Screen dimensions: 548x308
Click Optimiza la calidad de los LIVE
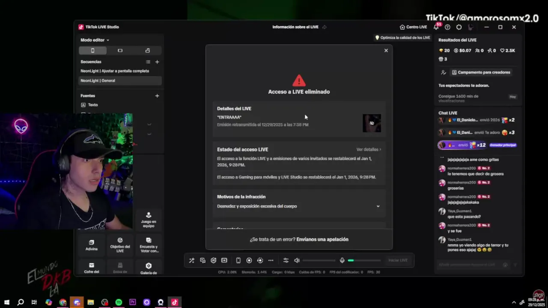402,38
